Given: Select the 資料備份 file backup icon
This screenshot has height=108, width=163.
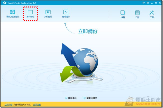Looking at the screenshot, I should 30,14.
